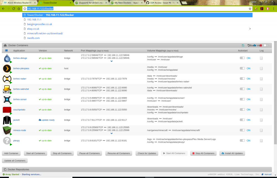This screenshot has height=178, width=277.
Task: Switch to Support for atribe's repo tab
Action: pos(91,3)
